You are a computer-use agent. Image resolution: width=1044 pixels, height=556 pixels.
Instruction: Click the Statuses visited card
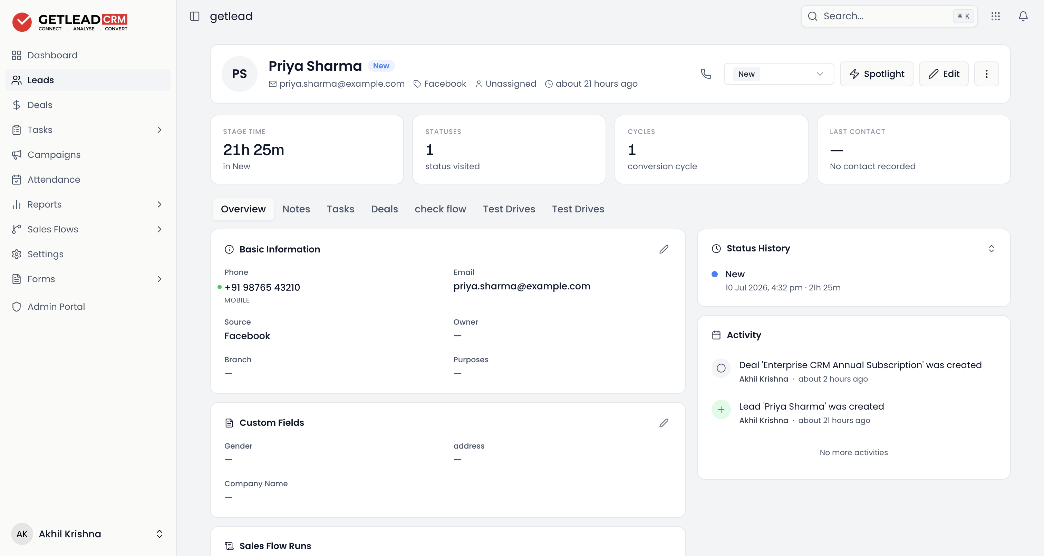[509, 150]
